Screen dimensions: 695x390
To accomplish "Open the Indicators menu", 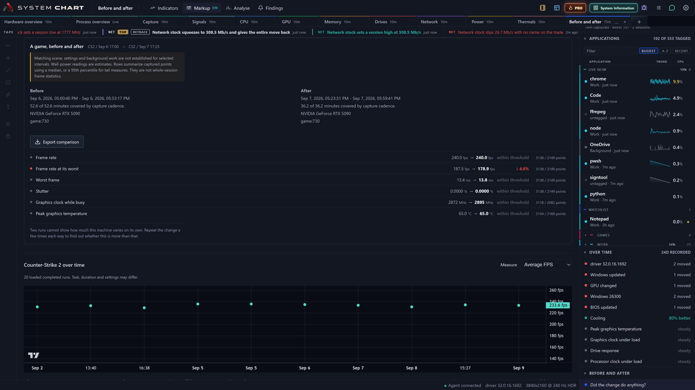I will [x=164, y=8].
